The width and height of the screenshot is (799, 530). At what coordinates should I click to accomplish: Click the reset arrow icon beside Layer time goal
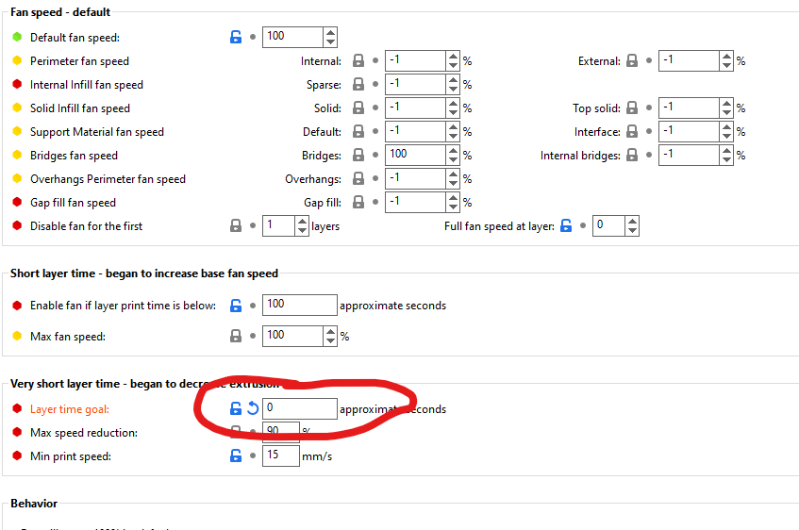coord(253,409)
